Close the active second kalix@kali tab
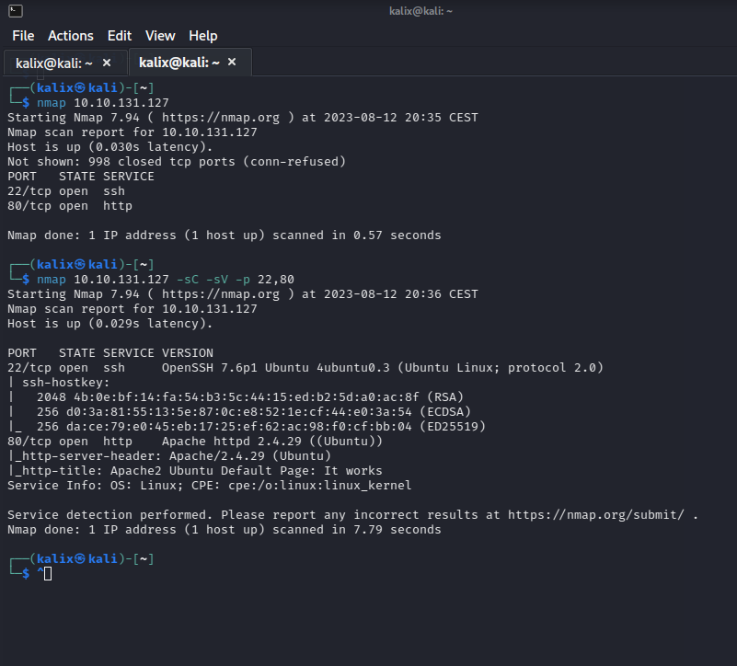 click(x=232, y=62)
